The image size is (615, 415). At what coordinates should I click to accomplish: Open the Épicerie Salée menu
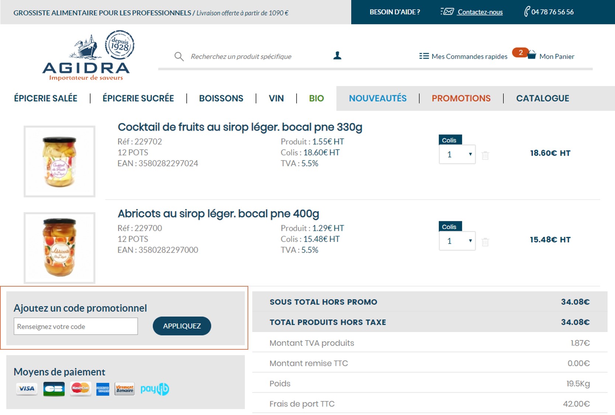(x=46, y=98)
